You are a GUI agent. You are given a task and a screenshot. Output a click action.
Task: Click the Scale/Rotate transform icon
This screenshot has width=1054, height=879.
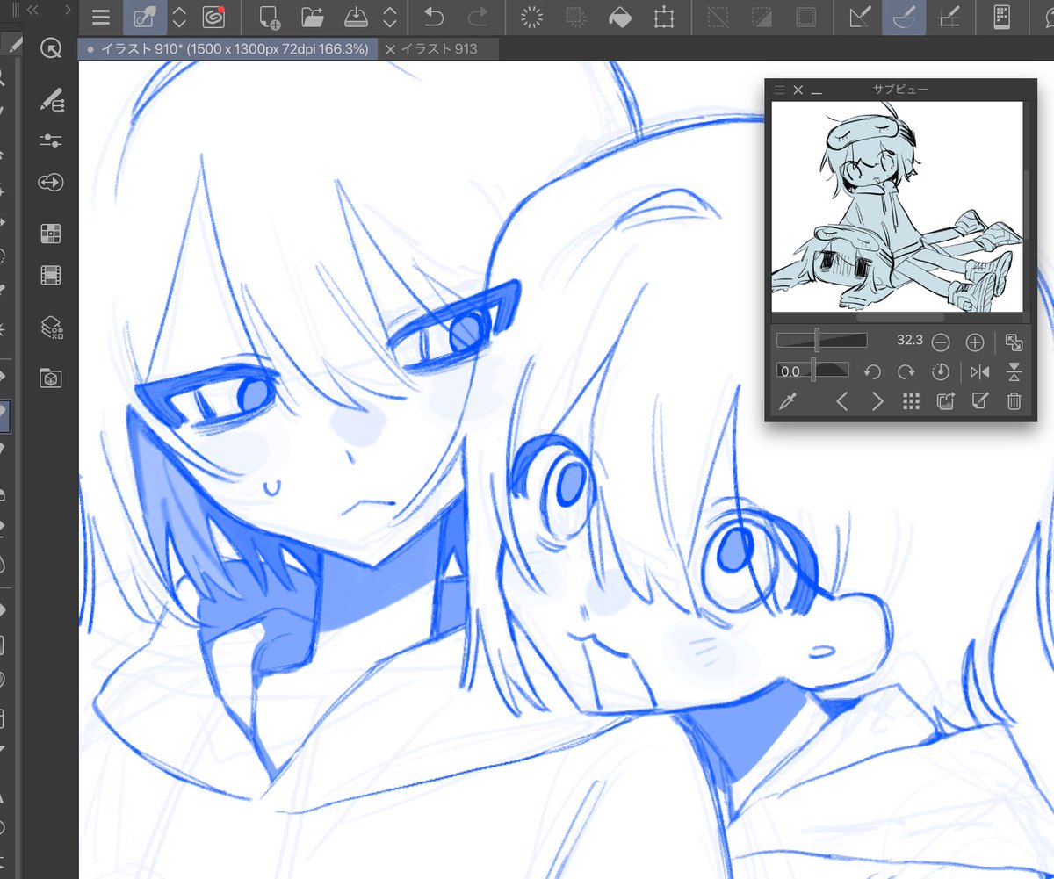(664, 18)
